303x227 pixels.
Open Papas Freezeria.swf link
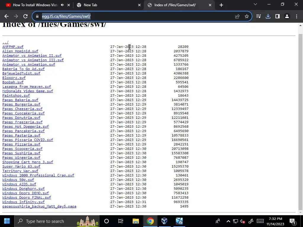(22, 122)
